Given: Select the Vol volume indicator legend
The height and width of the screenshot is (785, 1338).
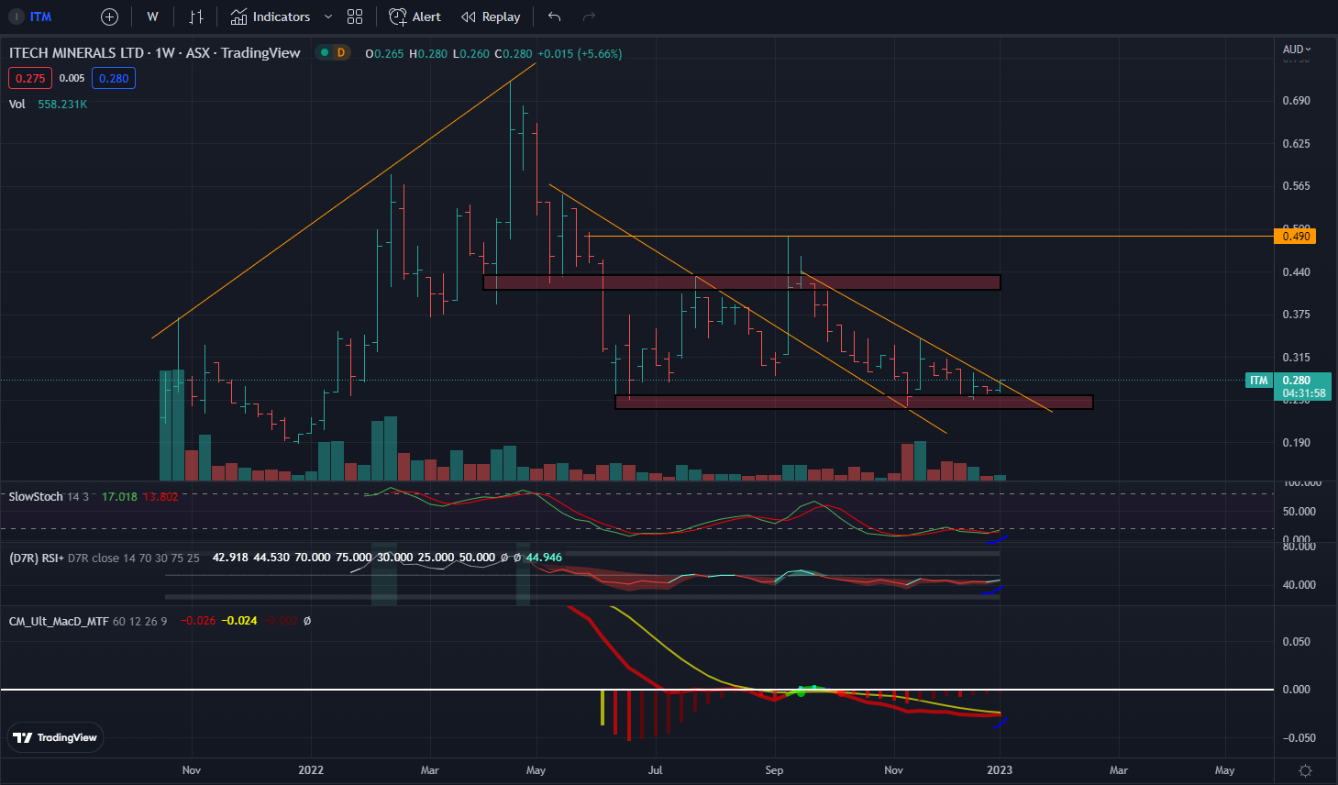Looking at the screenshot, I should pos(17,105).
